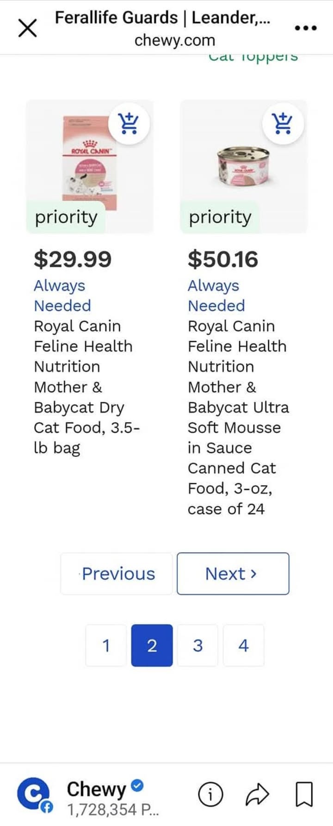Image resolution: width=333 pixels, height=826 pixels.
Task: Go to page 3 of the list
Action: (197, 645)
